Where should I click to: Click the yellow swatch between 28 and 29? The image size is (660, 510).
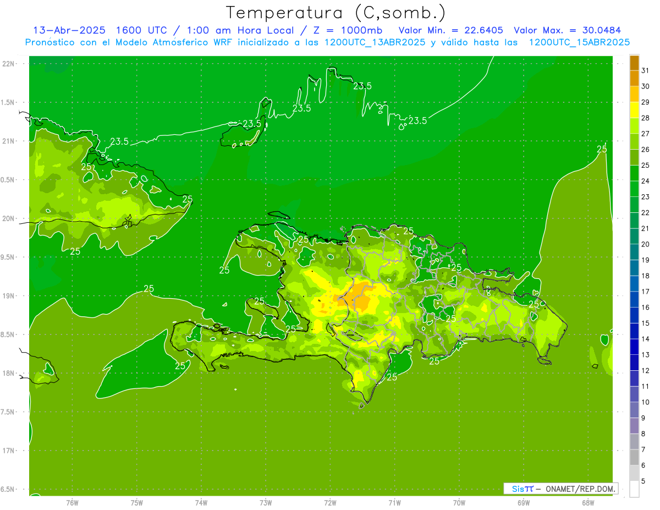[634, 110]
